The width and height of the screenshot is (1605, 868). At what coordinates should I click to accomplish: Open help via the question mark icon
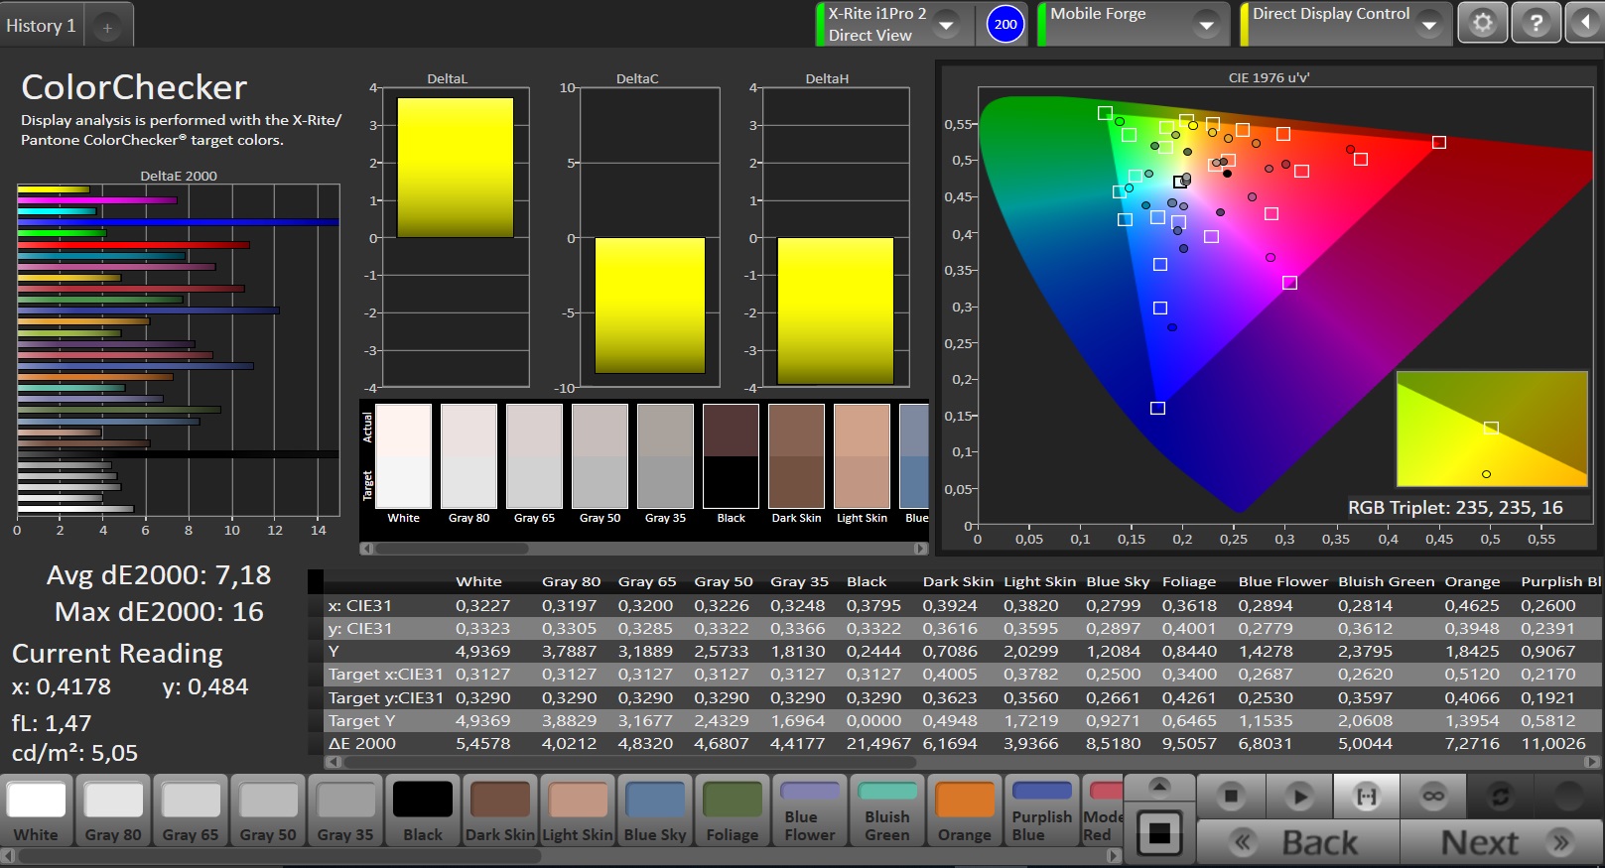click(1536, 23)
